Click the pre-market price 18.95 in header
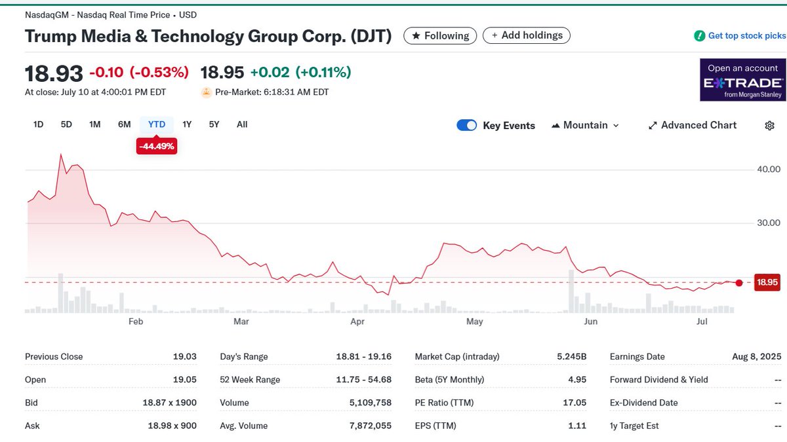 (222, 72)
